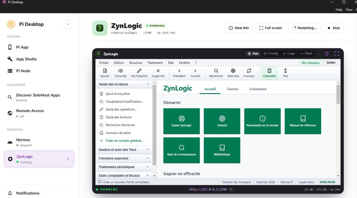The image size is (357, 198).
Task: Open the Fenêtre menu
Action: (x=184, y=63)
